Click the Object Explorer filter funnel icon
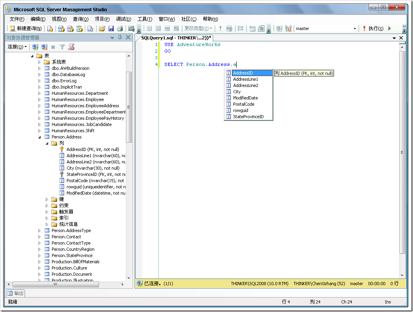413x312 pixels. pos(62,47)
